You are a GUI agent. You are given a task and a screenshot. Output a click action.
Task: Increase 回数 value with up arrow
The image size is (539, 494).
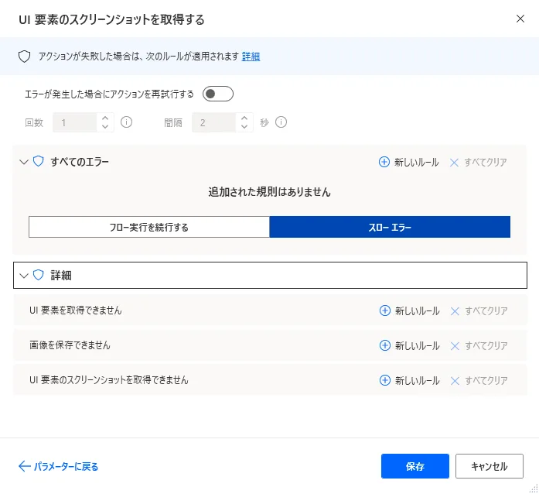click(x=106, y=118)
